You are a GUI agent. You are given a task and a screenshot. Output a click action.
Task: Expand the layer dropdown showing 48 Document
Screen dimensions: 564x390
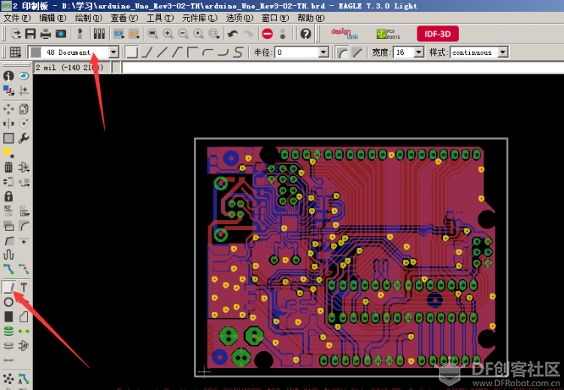point(114,53)
